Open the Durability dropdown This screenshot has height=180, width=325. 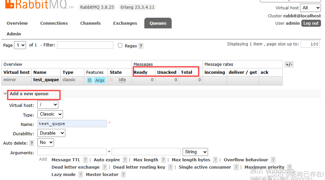51,133
